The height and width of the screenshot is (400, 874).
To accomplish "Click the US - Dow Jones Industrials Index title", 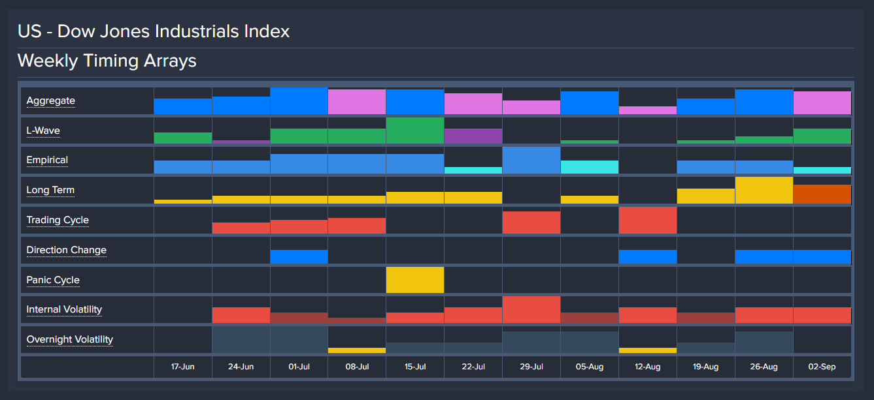I will pos(154,31).
